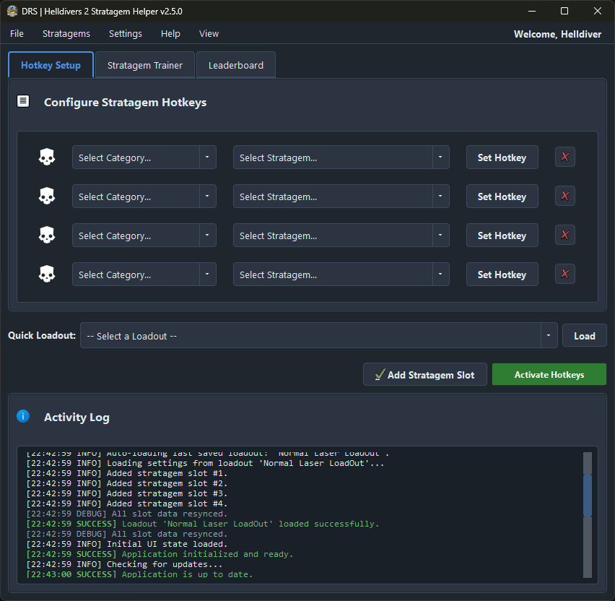Image resolution: width=615 pixels, height=601 pixels.
Task: Expand the Quick Loadout selection dropdown
Action: pyautogui.click(x=318, y=336)
